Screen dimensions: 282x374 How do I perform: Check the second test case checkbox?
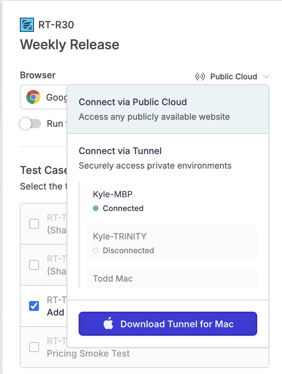point(34,265)
